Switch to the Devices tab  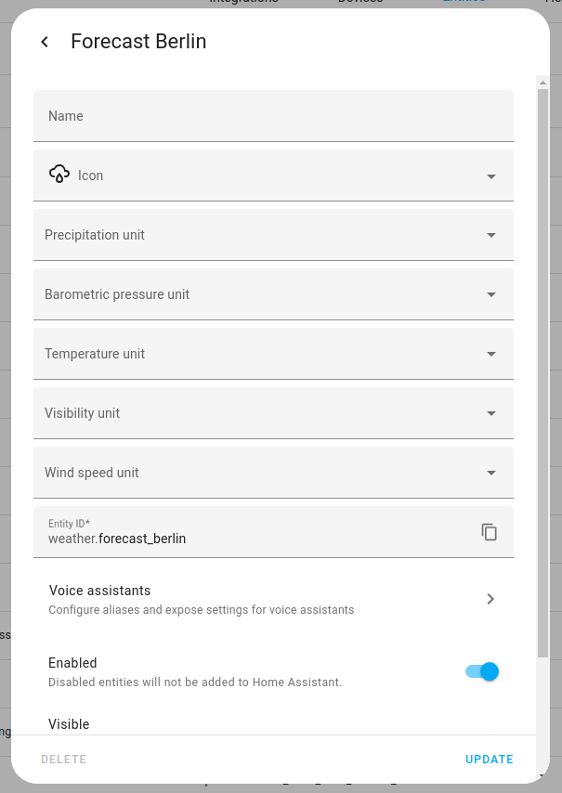click(x=360, y=2)
